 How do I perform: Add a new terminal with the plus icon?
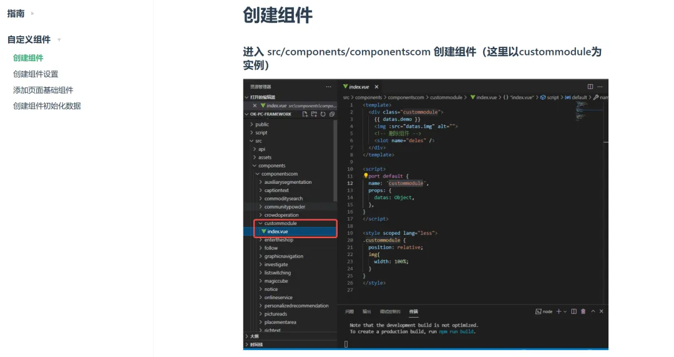(559, 312)
